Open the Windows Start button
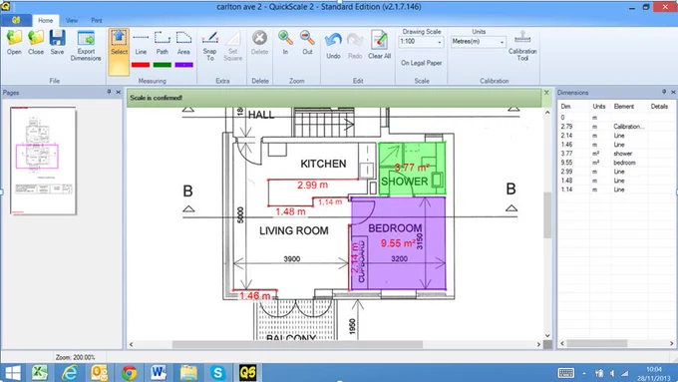Image resolution: width=678 pixels, height=382 pixels. pyautogui.click(x=13, y=372)
